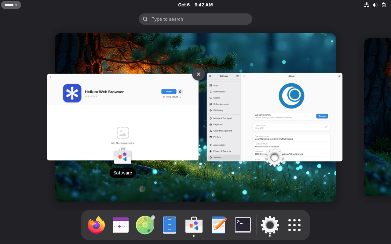Launch Text Editor from the dock
Viewport: 391px width, 244px height.
coord(219,225)
